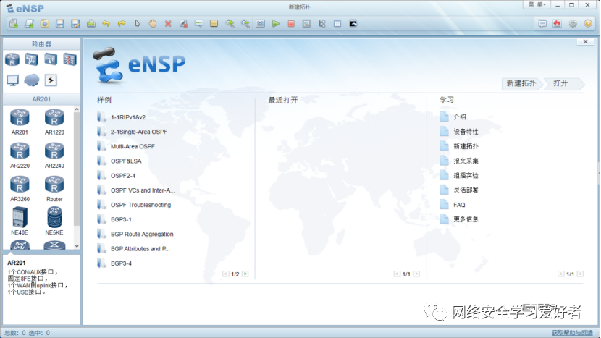Select the PC terminal category icon
This screenshot has height=338, width=601.
point(12,80)
